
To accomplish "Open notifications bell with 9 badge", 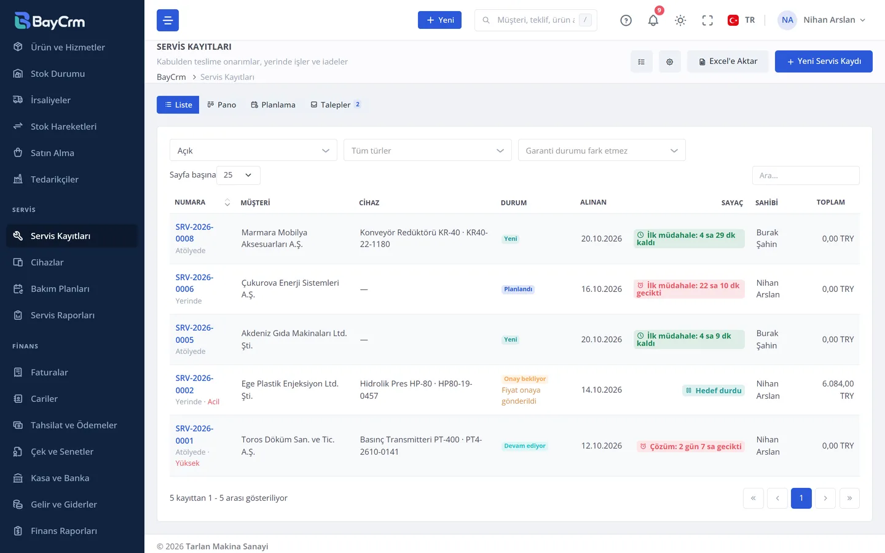I will tap(653, 20).
